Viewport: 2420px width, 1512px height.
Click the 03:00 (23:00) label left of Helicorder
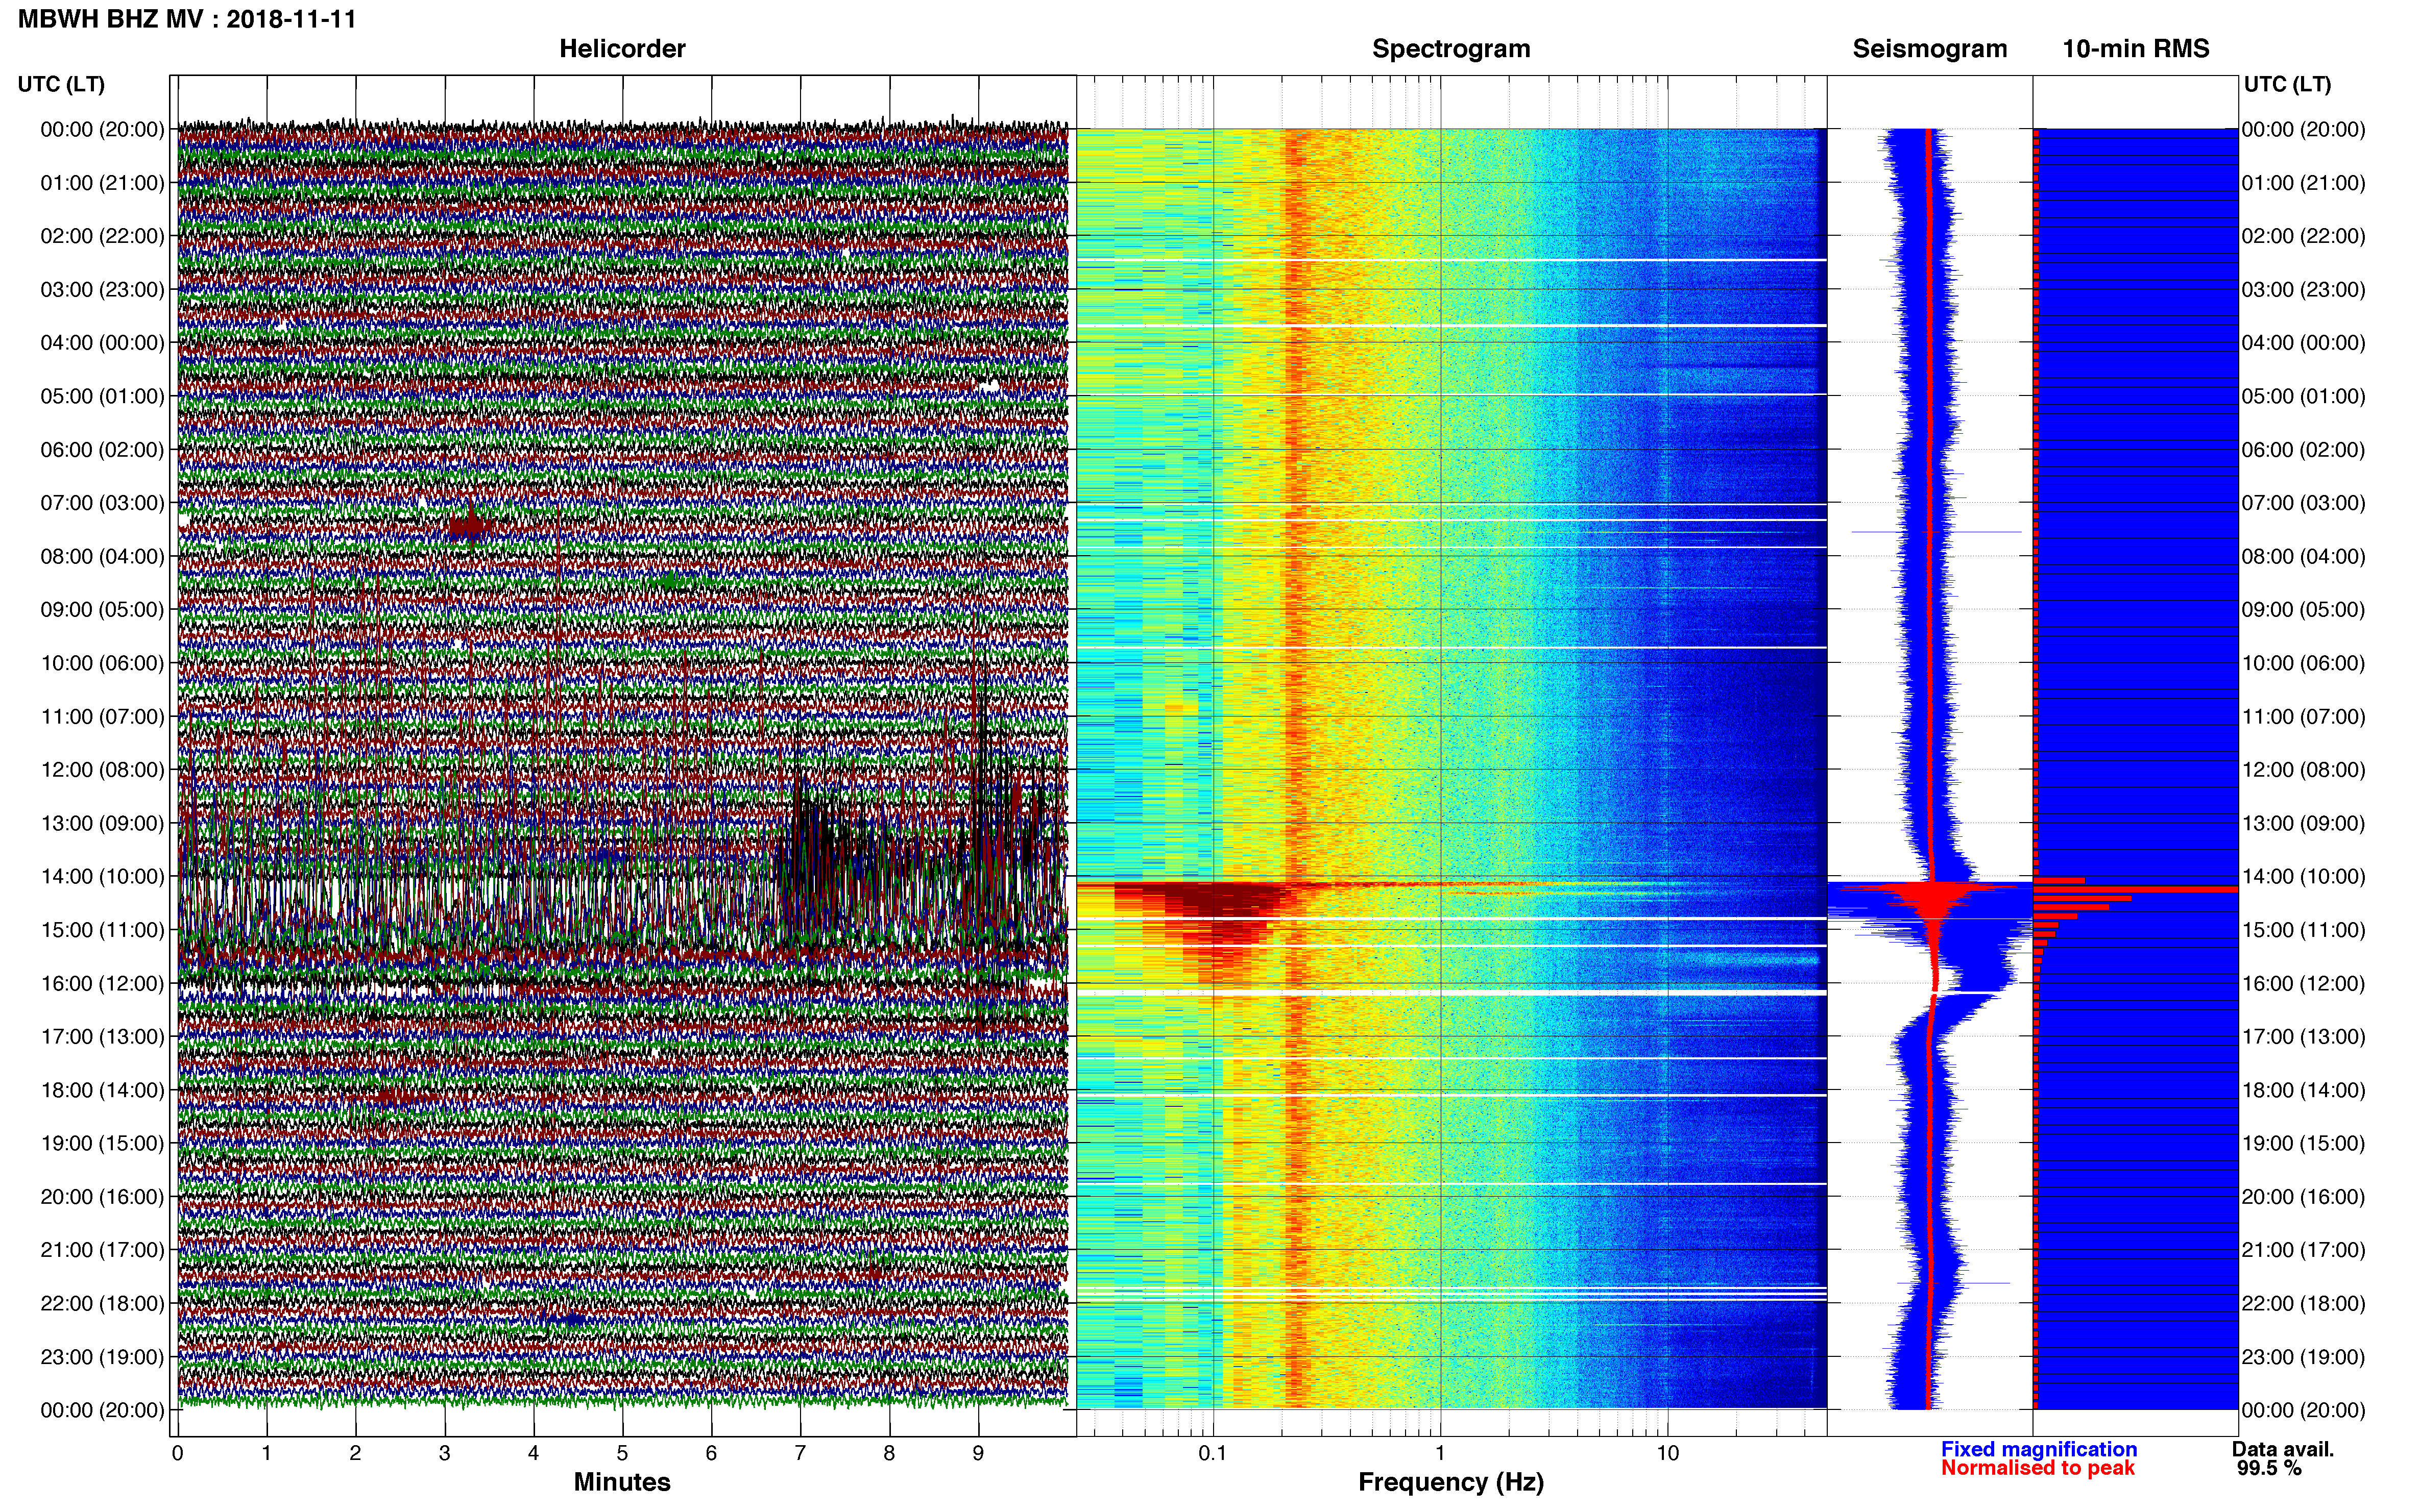(102, 290)
